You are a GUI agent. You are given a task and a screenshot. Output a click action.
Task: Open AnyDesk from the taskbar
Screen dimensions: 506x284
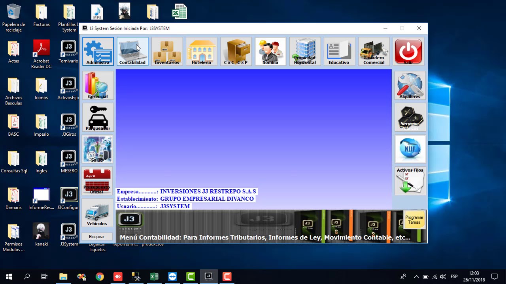click(118, 277)
